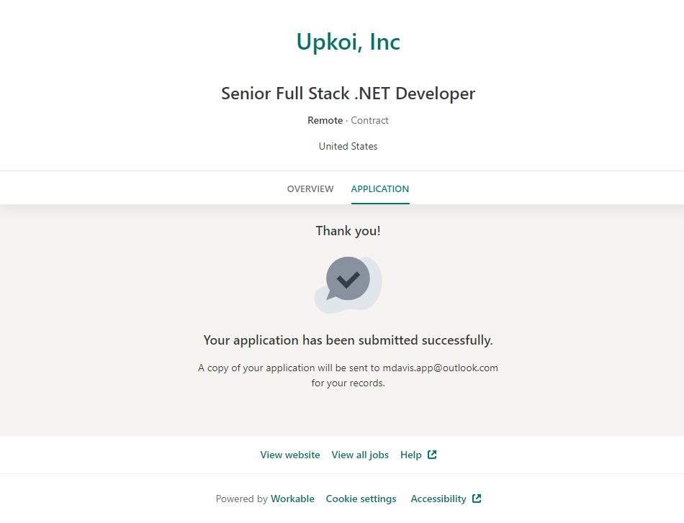Click the Thank you! heading
The height and width of the screenshot is (523, 684).
(x=348, y=231)
